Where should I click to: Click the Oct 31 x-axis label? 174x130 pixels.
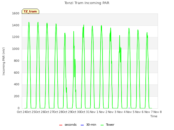pyautogui.click(x=85, y=112)
